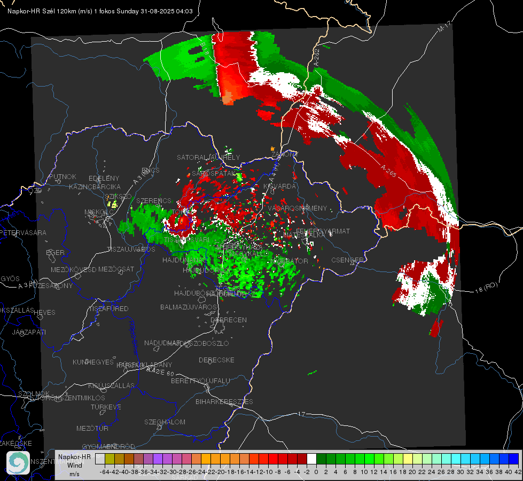Click the TISZAÚJVÁROS label

[131, 250]
